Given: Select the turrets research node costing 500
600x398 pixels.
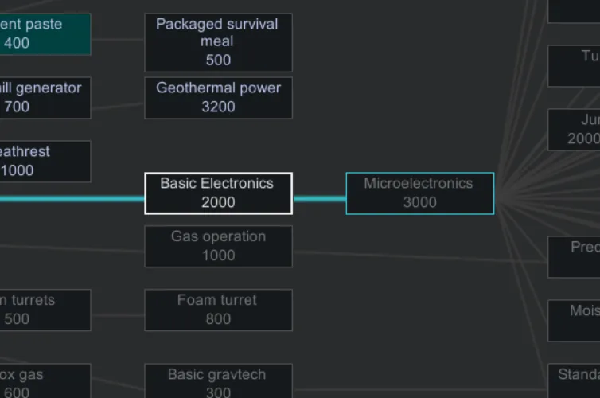Looking at the screenshot, I should tap(45, 310).
